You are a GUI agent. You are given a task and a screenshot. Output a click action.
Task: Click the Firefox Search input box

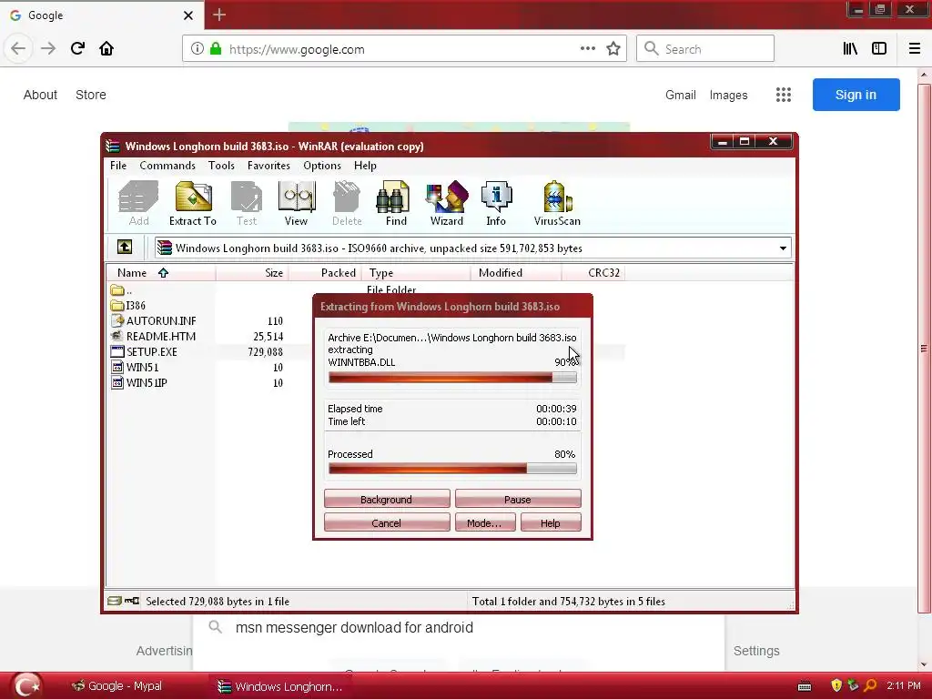coord(705,49)
